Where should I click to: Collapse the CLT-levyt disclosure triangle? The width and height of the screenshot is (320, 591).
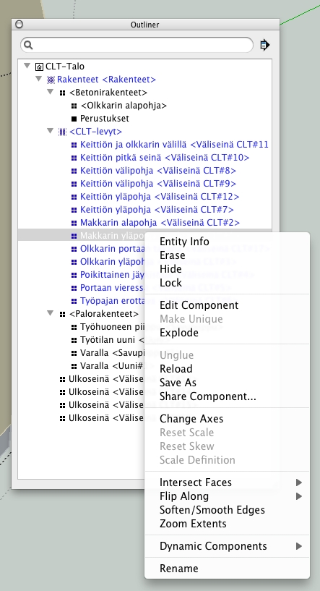point(51,131)
